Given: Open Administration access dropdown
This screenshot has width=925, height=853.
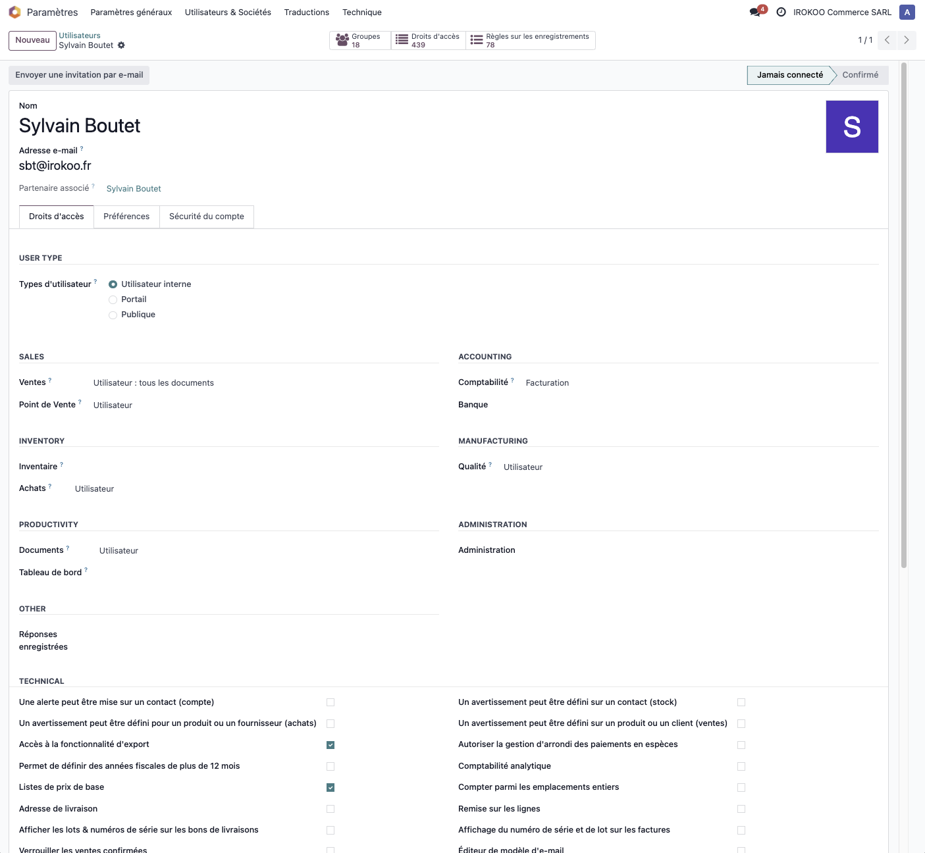Looking at the screenshot, I should tap(702, 550).
